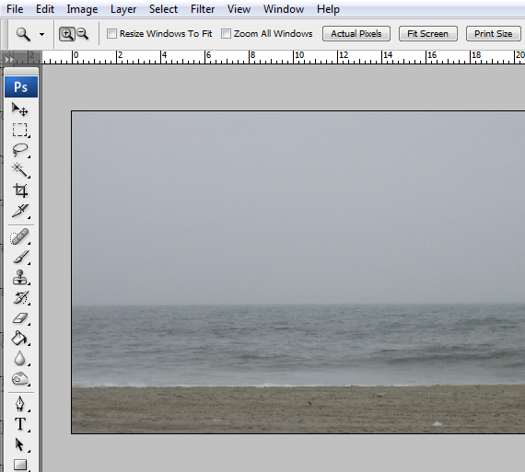
Task: Click the Print Size button
Action: (494, 34)
